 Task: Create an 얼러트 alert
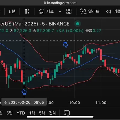point(90,11)
